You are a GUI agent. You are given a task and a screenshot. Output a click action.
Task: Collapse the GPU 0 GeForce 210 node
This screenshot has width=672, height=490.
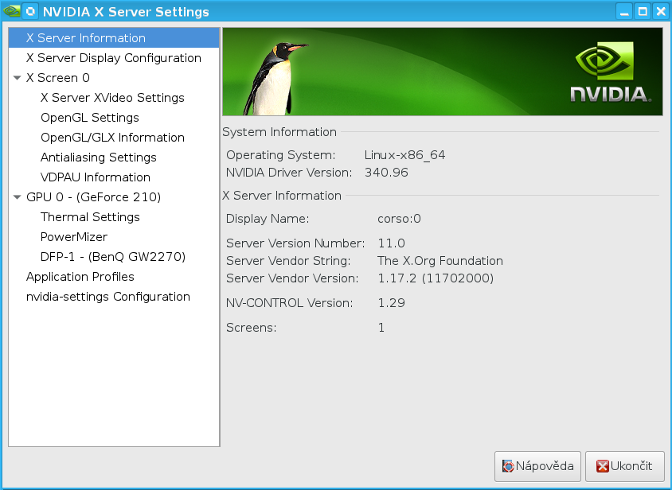coord(18,197)
